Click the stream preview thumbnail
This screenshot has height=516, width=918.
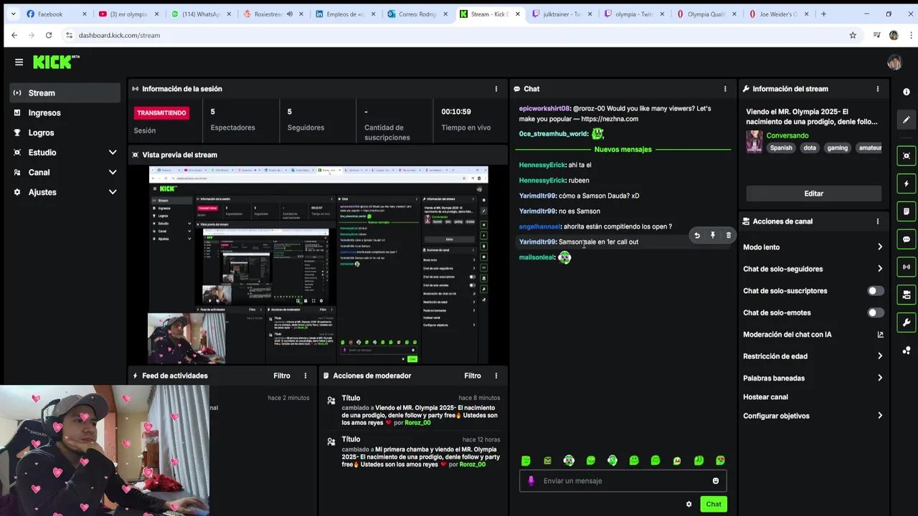(x=318, y=265)
